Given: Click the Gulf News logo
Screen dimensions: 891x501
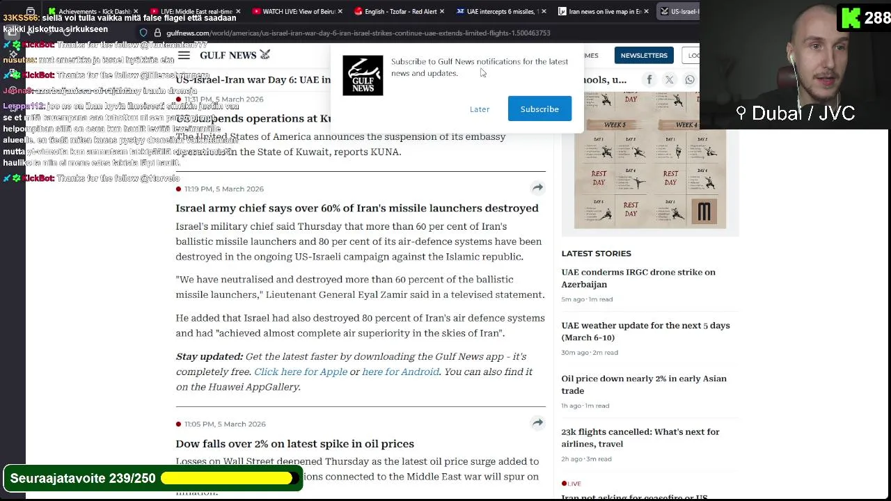Looking at the screenshot, I should [235, 55].
